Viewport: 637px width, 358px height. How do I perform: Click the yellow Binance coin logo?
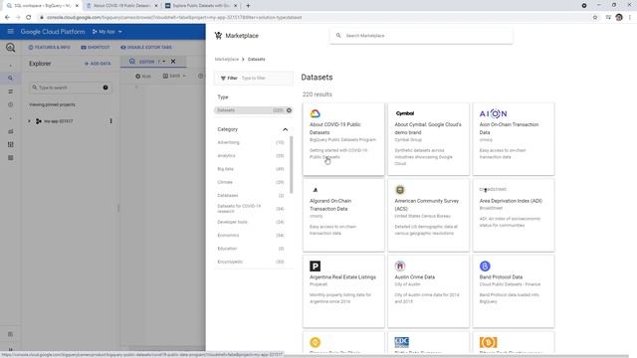click(315, 342)
